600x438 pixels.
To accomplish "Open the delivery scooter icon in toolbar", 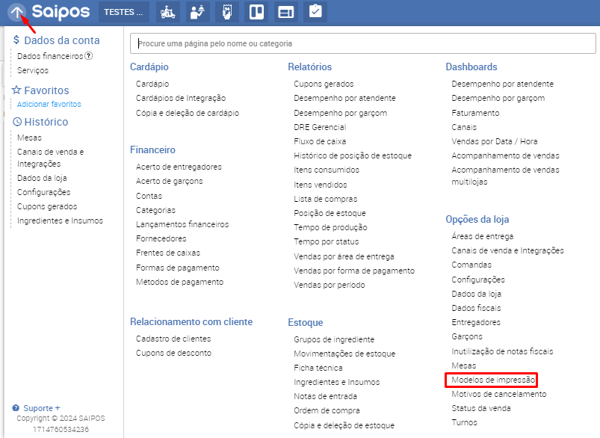I will coord(170,13).
